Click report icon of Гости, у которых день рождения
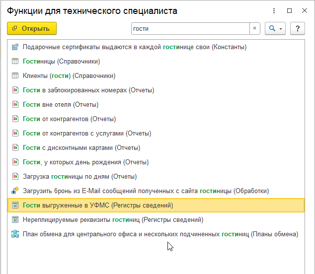Image resolution: width=315 pixels, height=274 pixels. [x=15, y=162]
